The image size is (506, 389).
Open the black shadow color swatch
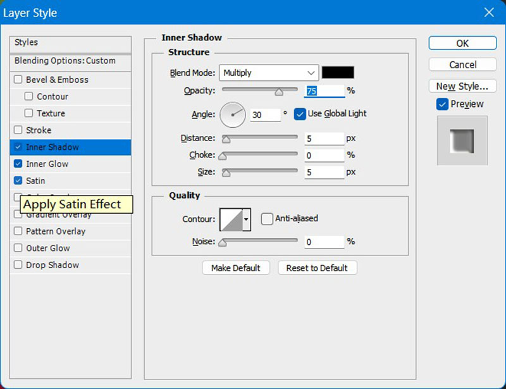click(x=338, y=72)
